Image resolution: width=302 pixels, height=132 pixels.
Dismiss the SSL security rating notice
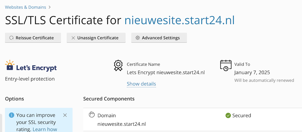click(65, 115)
